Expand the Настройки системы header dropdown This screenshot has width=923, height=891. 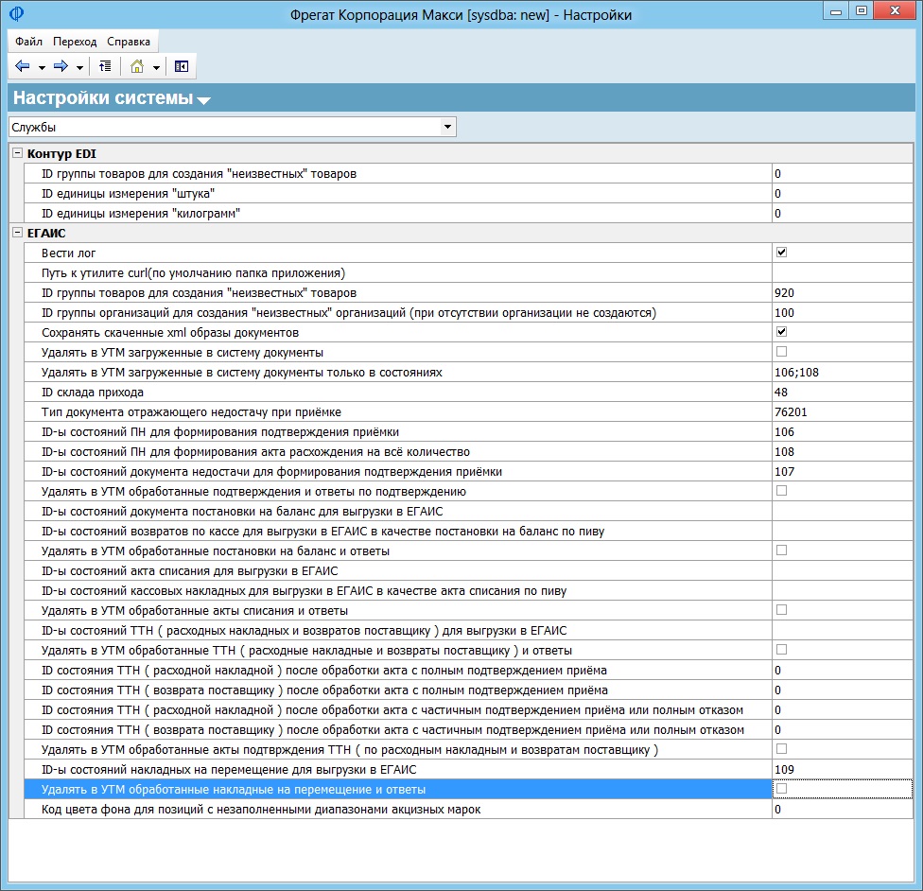[x=203, y=100]
